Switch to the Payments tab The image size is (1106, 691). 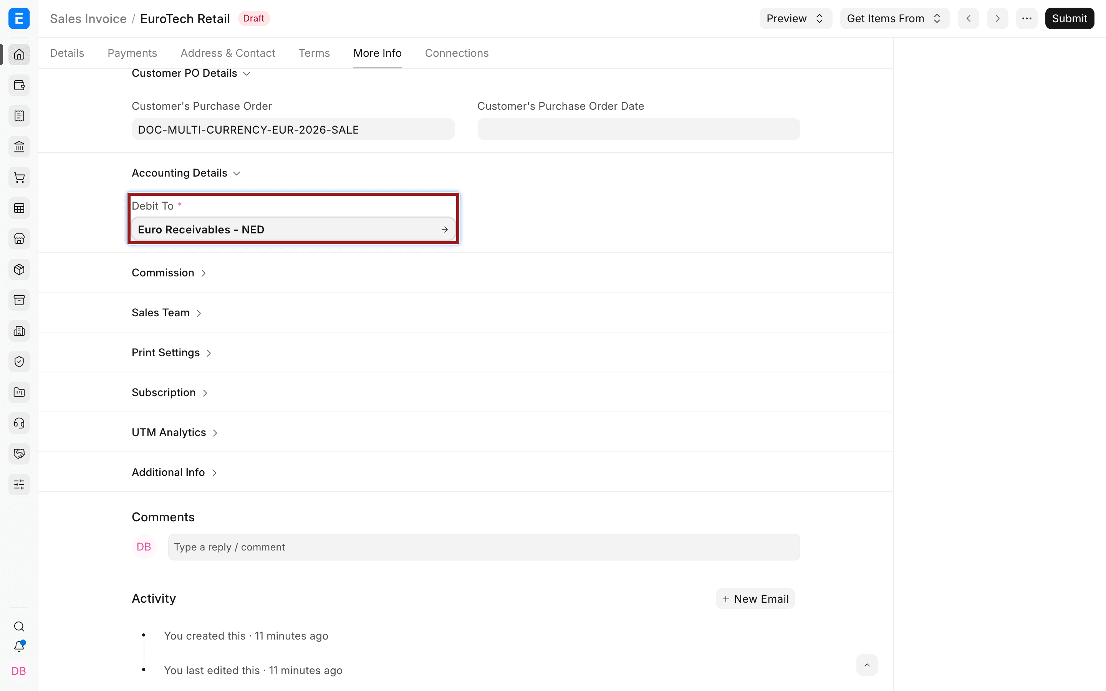(132, 53)
